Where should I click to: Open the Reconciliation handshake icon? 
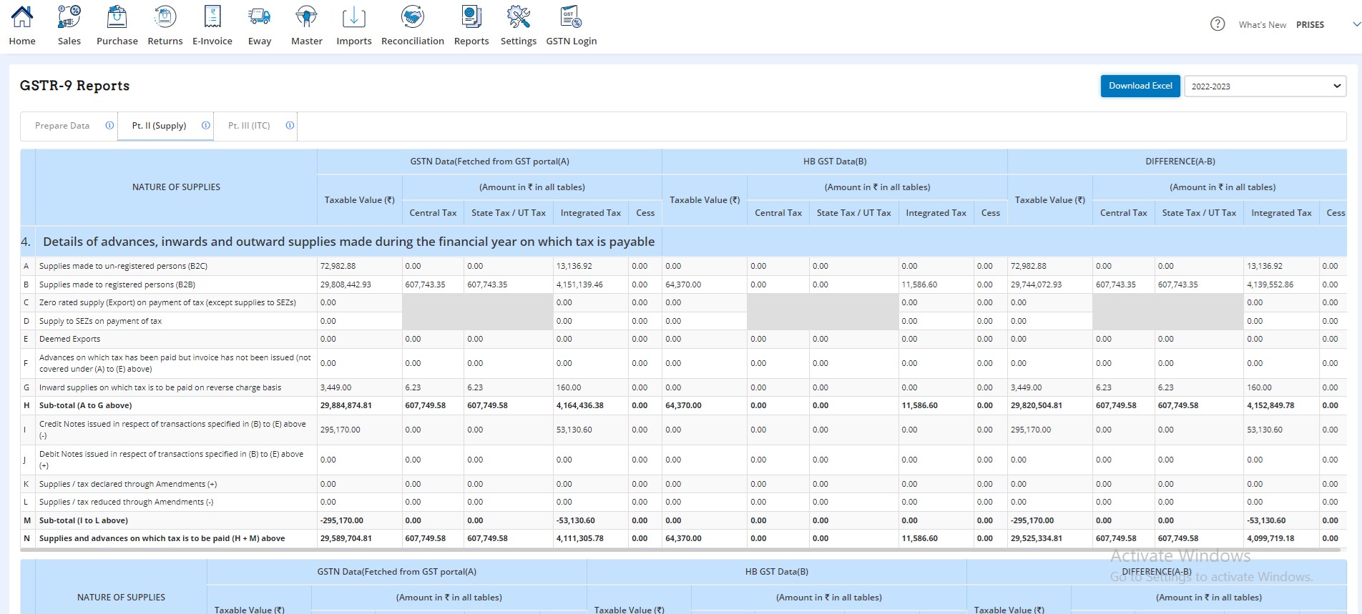[x=413, y=17]
